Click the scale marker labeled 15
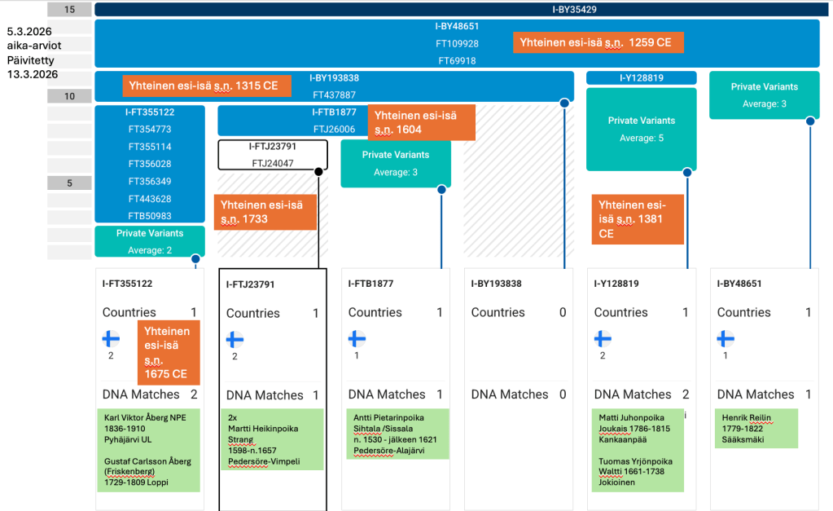Image resolution: width=833 pixels, height=511 pixels. click(x=69, y=10)
